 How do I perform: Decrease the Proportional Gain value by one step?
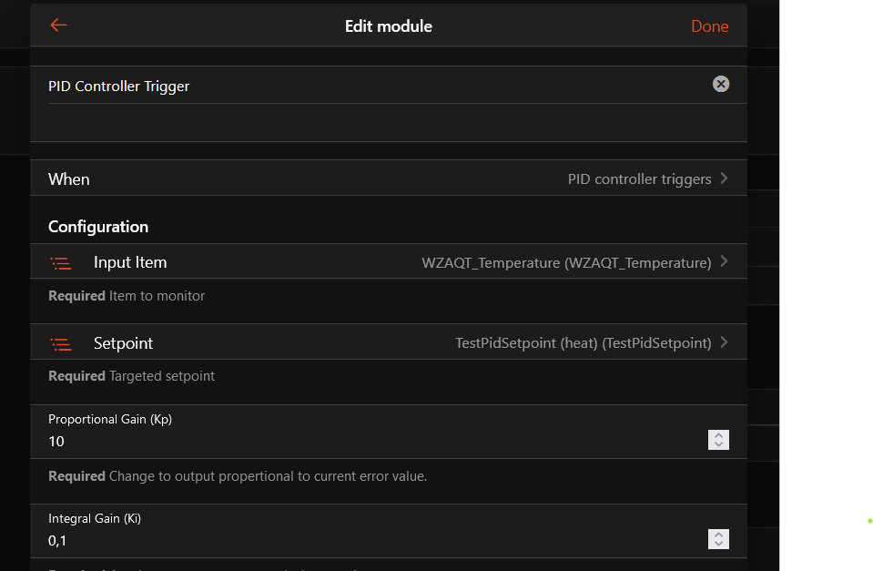click(x=719, y=445)
